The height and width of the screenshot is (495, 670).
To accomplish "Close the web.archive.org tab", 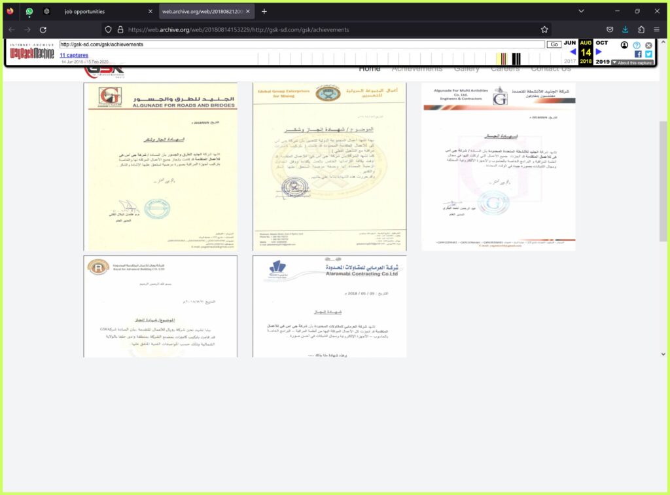I will (x=248, y=12).
